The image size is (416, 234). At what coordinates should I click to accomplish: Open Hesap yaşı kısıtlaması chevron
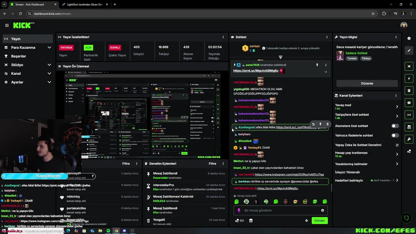coord(397,154)
